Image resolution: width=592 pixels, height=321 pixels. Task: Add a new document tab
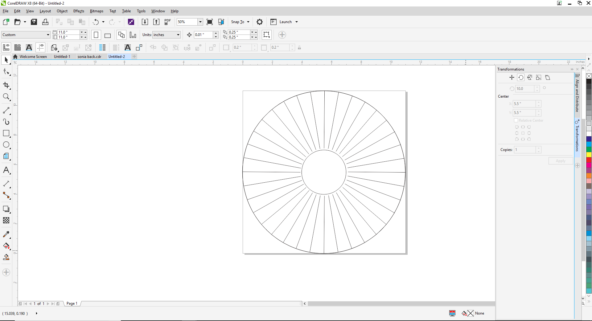point(134,57)
